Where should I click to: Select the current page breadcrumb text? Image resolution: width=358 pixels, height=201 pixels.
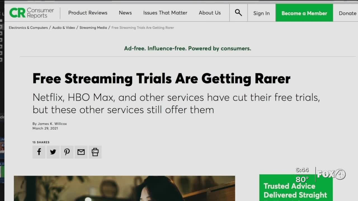[143, 28]
